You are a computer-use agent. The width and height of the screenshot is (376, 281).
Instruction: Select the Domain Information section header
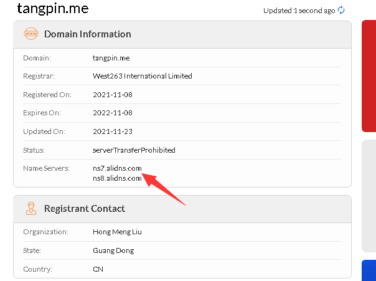87,34
